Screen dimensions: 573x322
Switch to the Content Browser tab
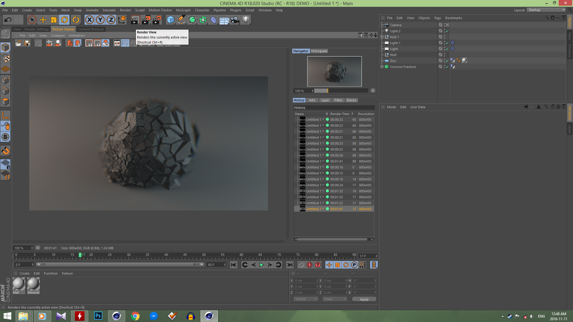(91, 29)
